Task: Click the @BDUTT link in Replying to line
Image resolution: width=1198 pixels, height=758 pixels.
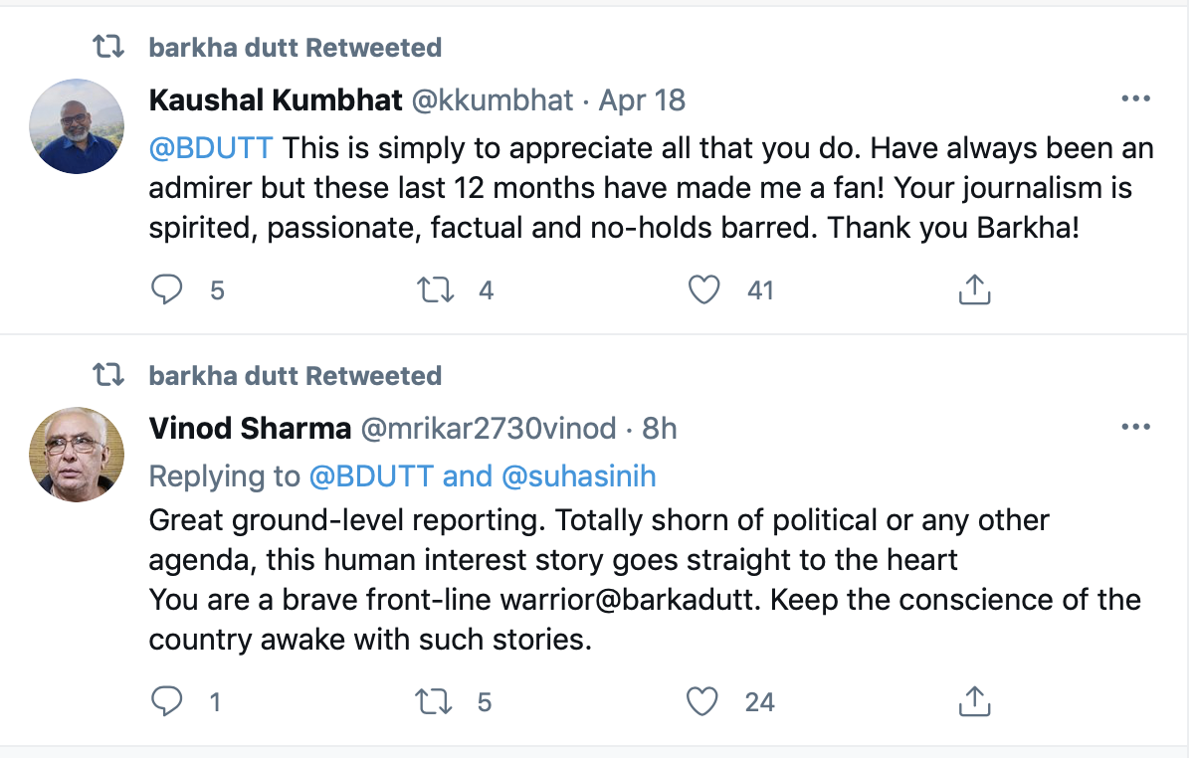Action: [371, 476]
